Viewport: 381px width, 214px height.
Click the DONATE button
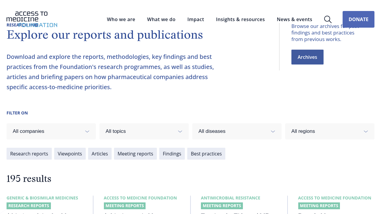[x=358, y=19]
